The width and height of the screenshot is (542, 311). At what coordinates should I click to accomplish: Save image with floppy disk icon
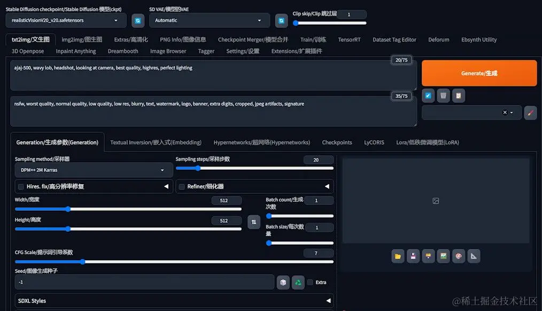[x=413, y=256]
